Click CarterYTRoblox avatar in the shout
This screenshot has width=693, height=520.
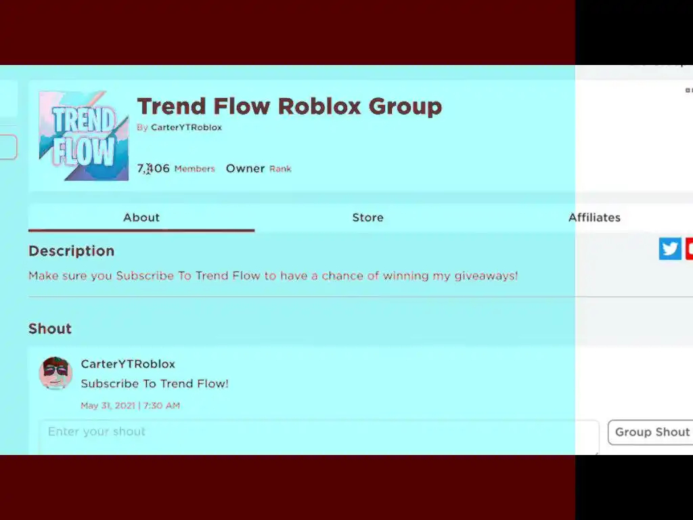pyautogui.click(x=55, y=373)
